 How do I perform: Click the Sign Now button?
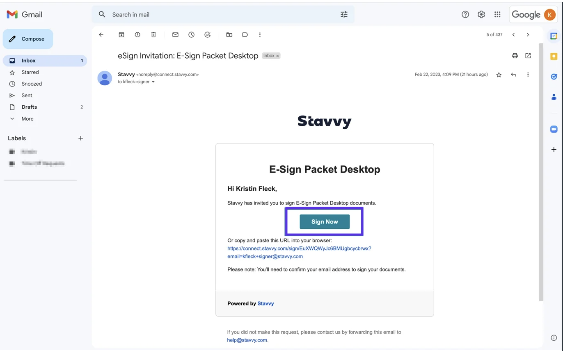[x=325, y=222]
